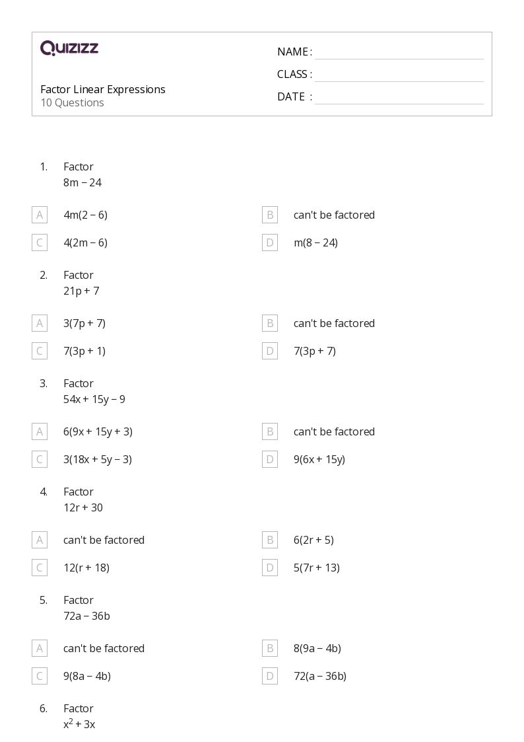Mark box D for answer 7(3p + 7)
Screen dimensions: 524x742
[269, 351]
